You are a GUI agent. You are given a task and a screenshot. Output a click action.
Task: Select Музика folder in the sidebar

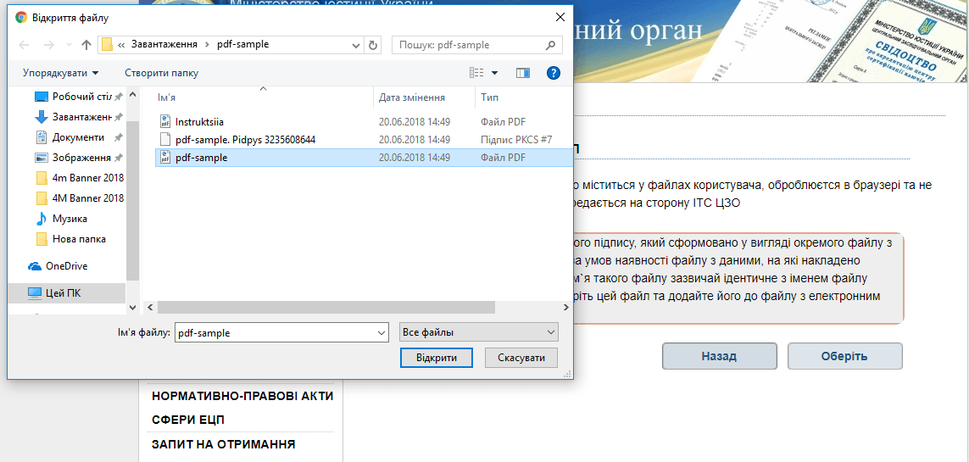[x=70, y=219]
